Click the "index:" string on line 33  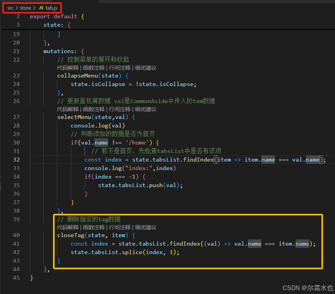[x=139, y=168]
